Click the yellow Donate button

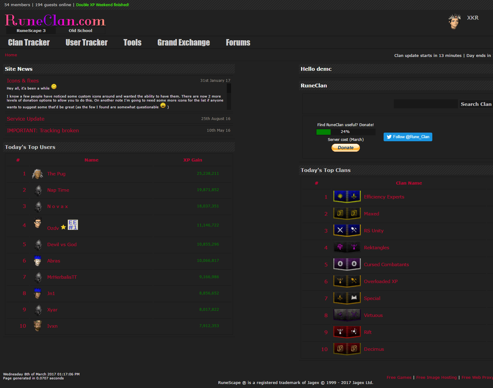(346, 148)
